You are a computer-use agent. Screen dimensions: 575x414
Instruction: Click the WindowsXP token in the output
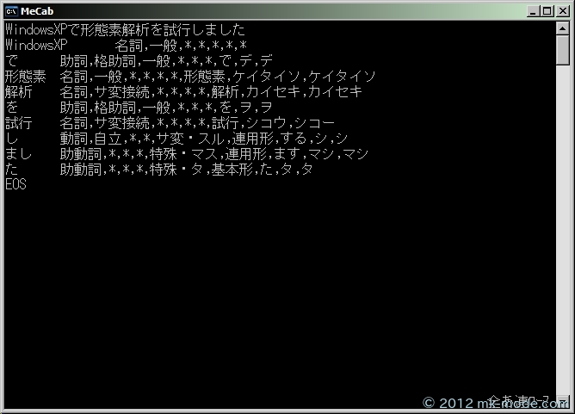36,45
